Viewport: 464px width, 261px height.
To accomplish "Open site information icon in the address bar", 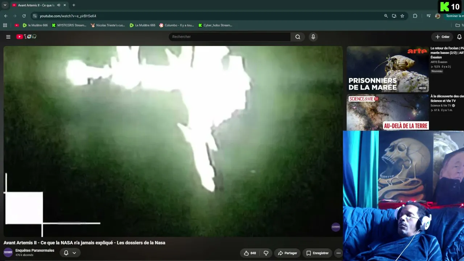I will 35,16.
